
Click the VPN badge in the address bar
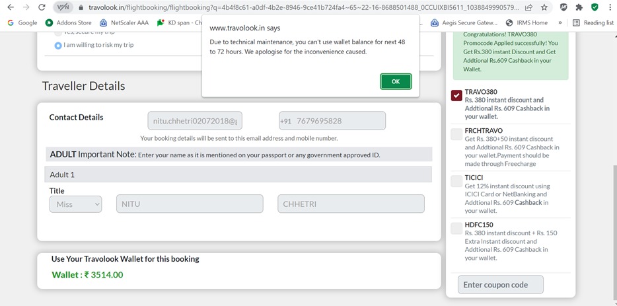coord(63,7)
